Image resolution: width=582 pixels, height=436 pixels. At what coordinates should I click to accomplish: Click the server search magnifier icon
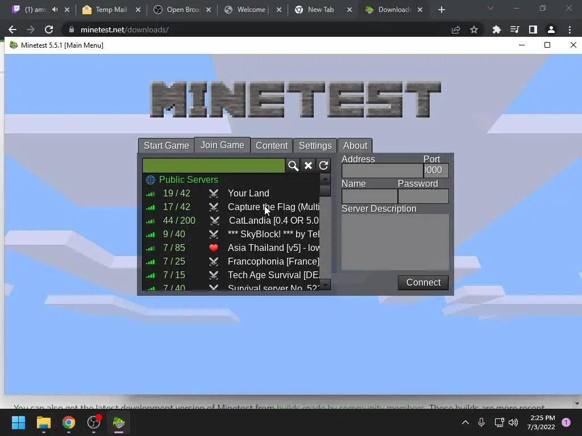pyautogui.click(x=293, y=166)
